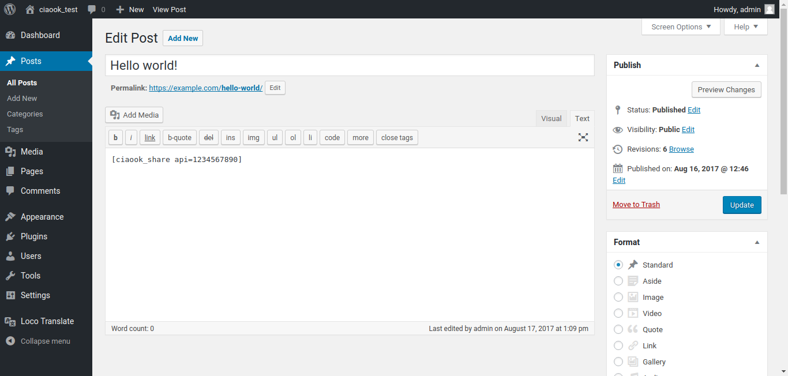Select the Gallery post format radio

click(x=618, y=362)
